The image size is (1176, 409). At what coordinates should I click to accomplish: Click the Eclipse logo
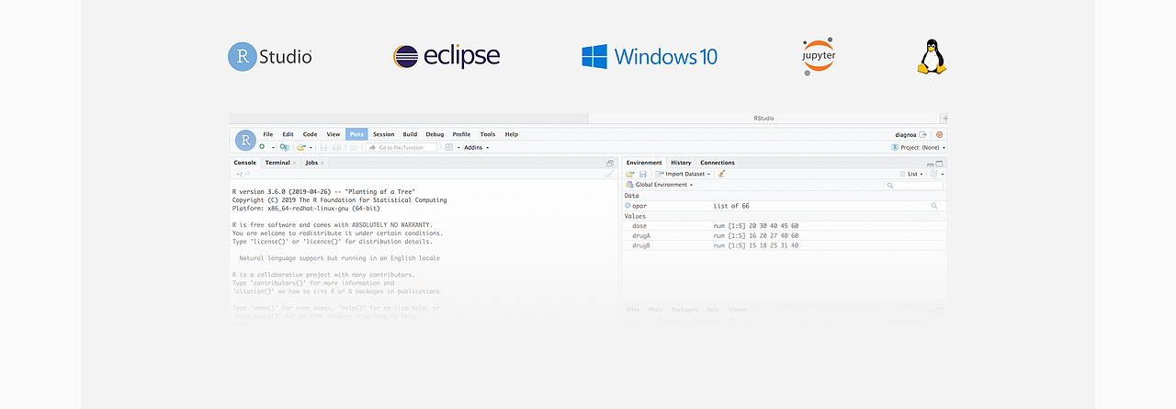click(x=447, y=56)
